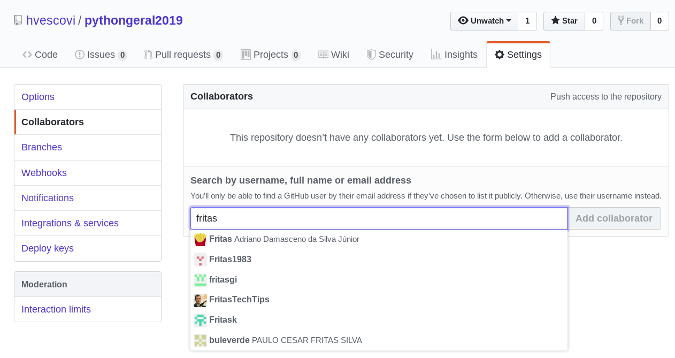675x358 pixels.
Task: Click the star icon on Star button
Action: click(555, 21)
